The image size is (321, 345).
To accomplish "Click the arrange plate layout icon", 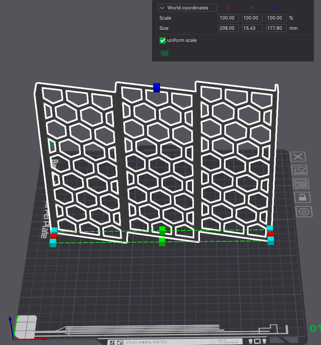I will 301,184.
